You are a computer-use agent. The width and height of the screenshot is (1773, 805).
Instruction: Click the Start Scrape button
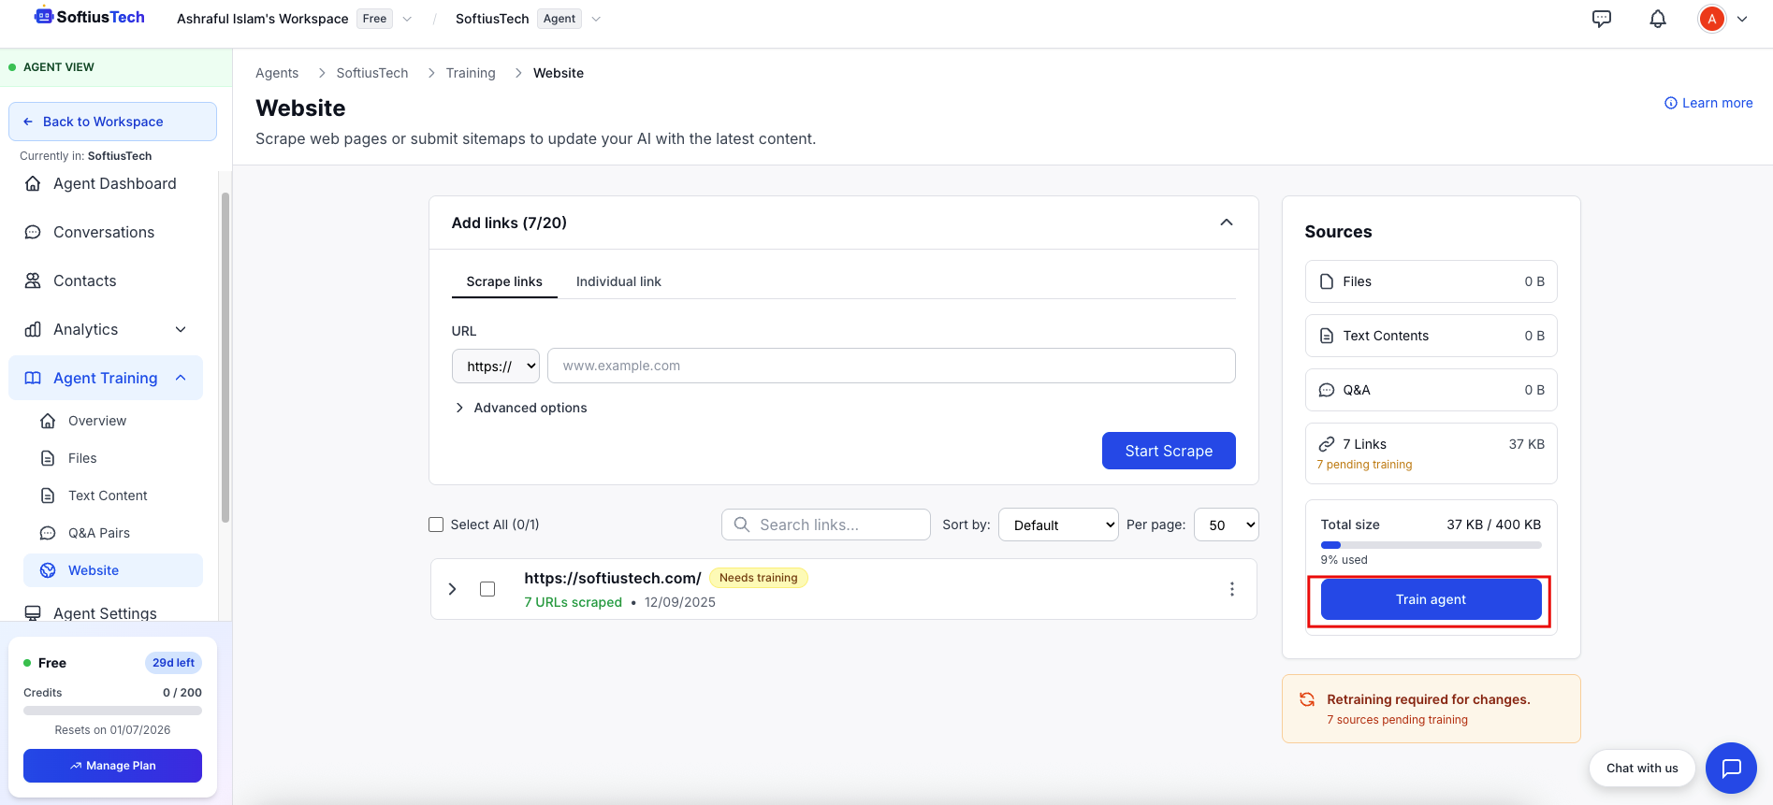[x=1169, y=451]
